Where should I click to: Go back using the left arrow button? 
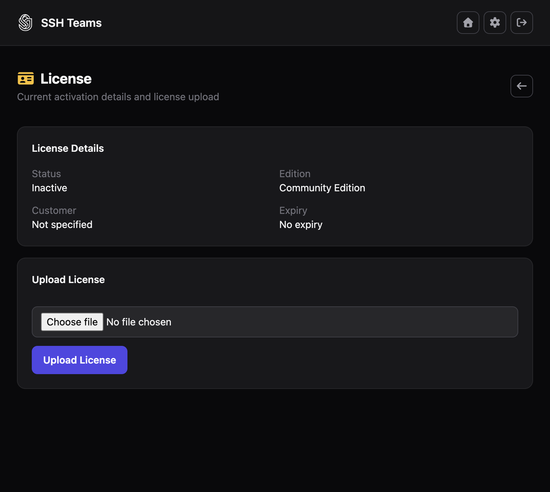tap(521, 86)
